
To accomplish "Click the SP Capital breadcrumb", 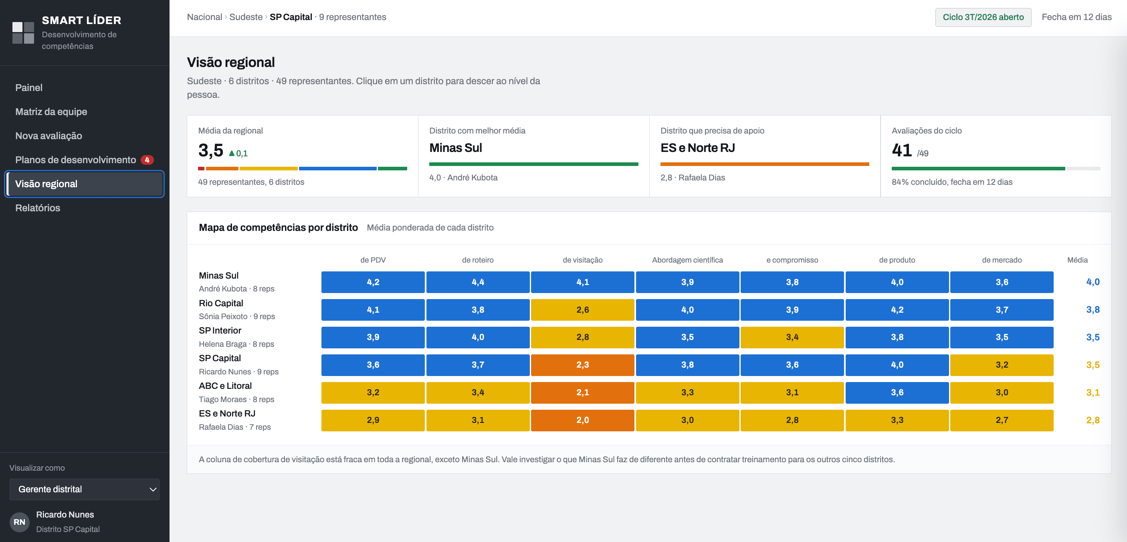I will pos(291,17).
